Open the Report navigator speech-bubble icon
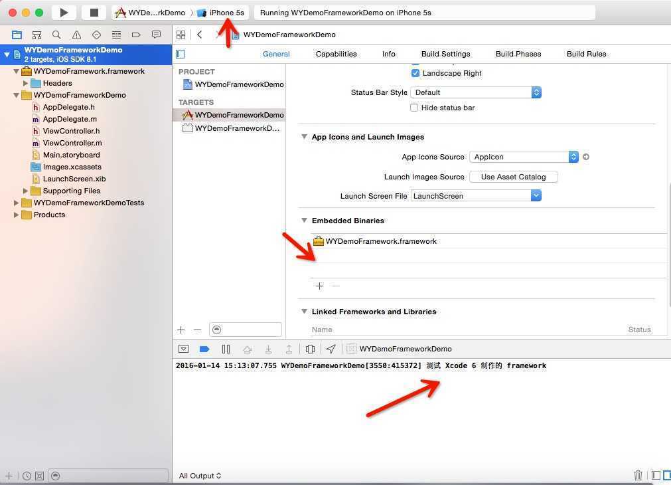Image resolution: width=671 pixels, height=485 pixels. 156,35
